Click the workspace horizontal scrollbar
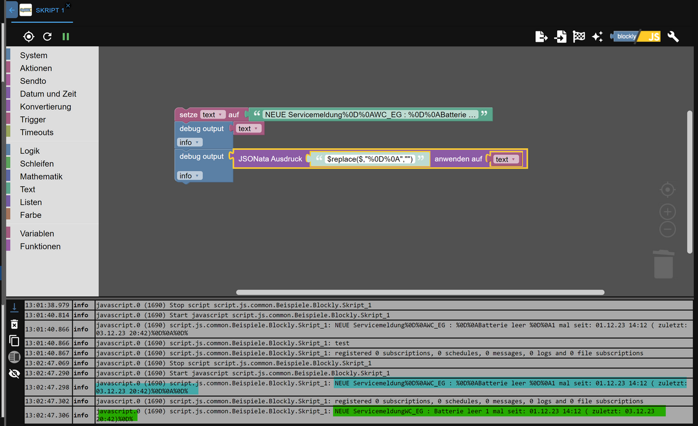The image size is (698, 426). coord(420,292)
